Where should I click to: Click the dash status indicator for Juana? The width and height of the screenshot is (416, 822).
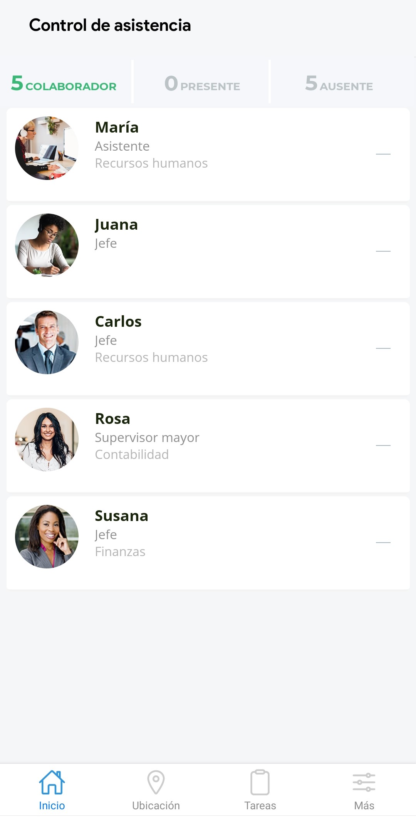coord(383,251)
